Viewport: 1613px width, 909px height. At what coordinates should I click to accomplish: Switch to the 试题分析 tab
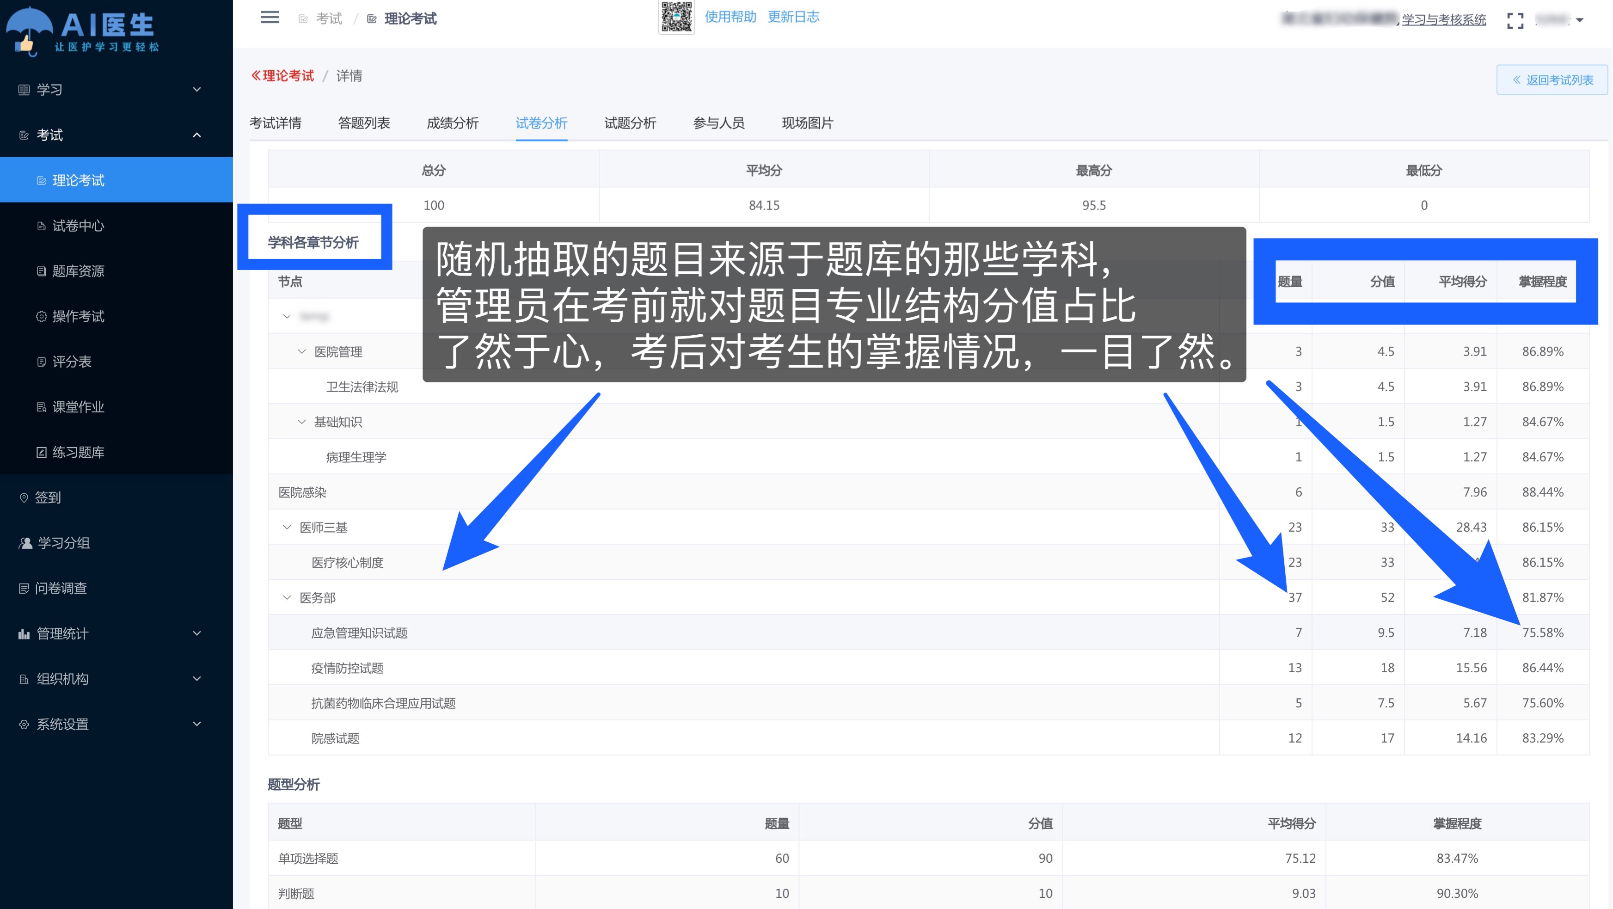pyautogui.click(x=630, y=123)
